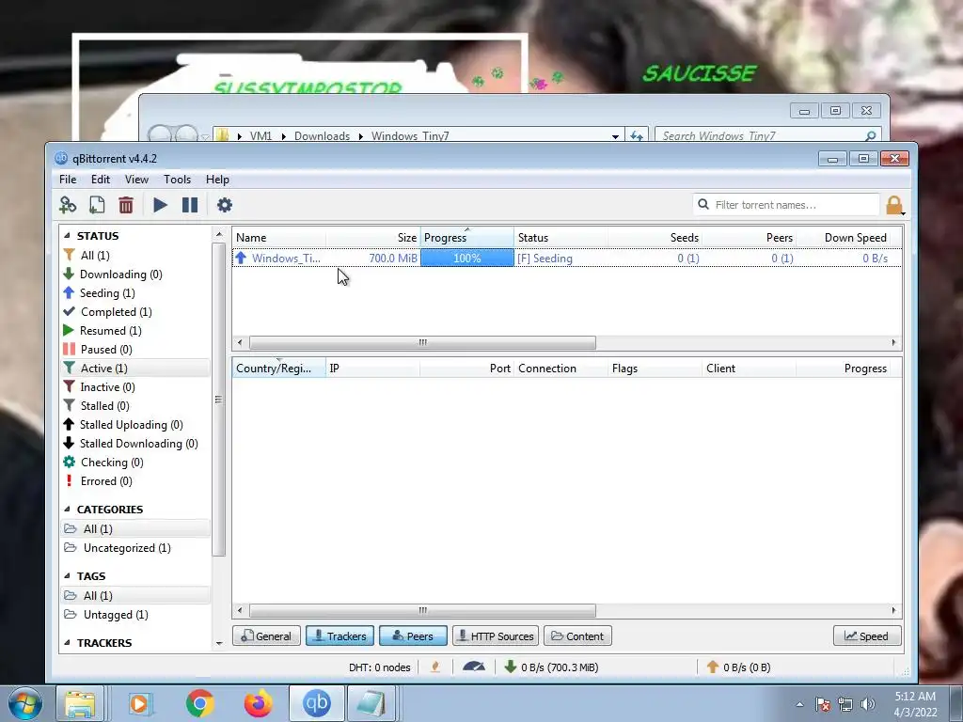Click the Resume play toolbar icon
The image size is (963, 722).
(x=160, y=205)
